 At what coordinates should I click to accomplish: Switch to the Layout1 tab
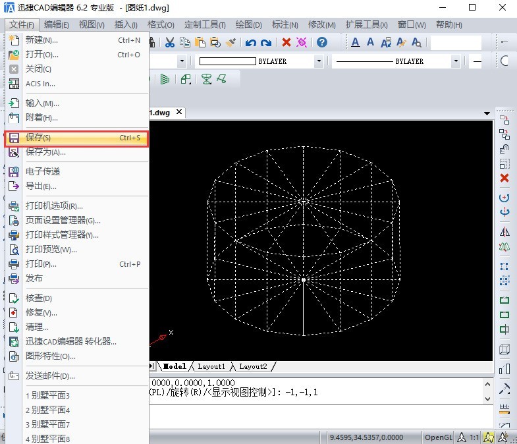211,366
